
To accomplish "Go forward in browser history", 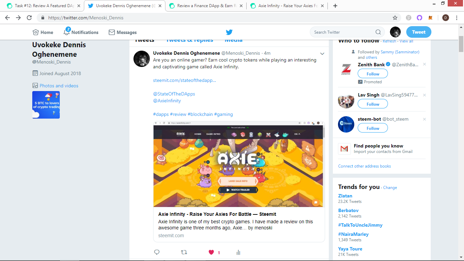I will coord(18,18).
